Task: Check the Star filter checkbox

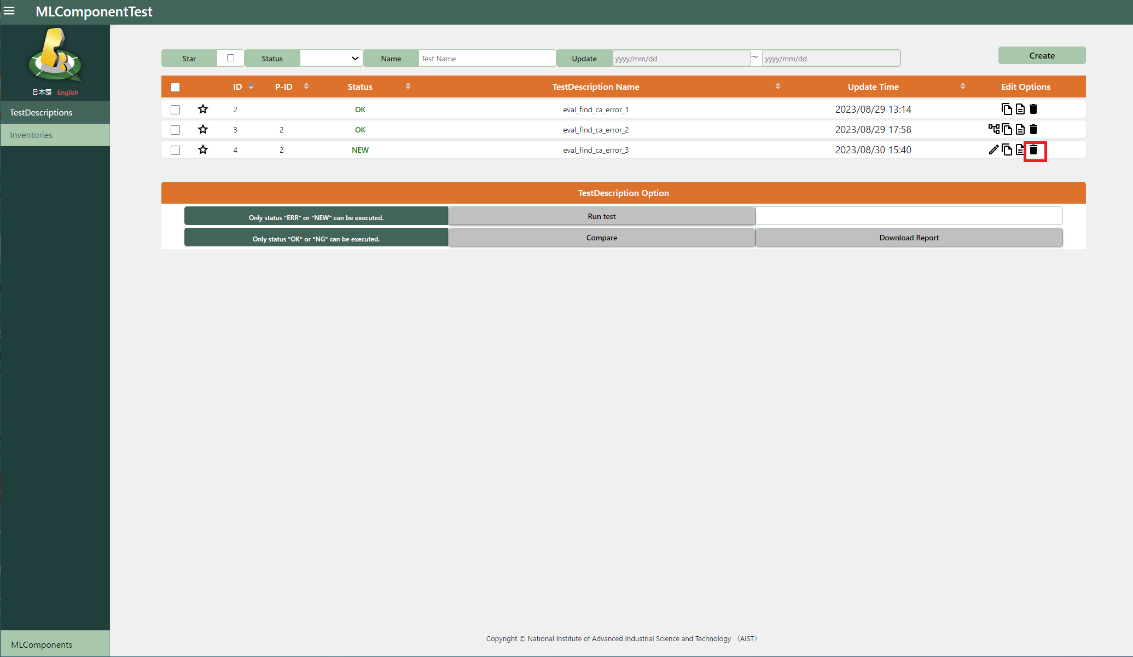Action: pos(230,58)
